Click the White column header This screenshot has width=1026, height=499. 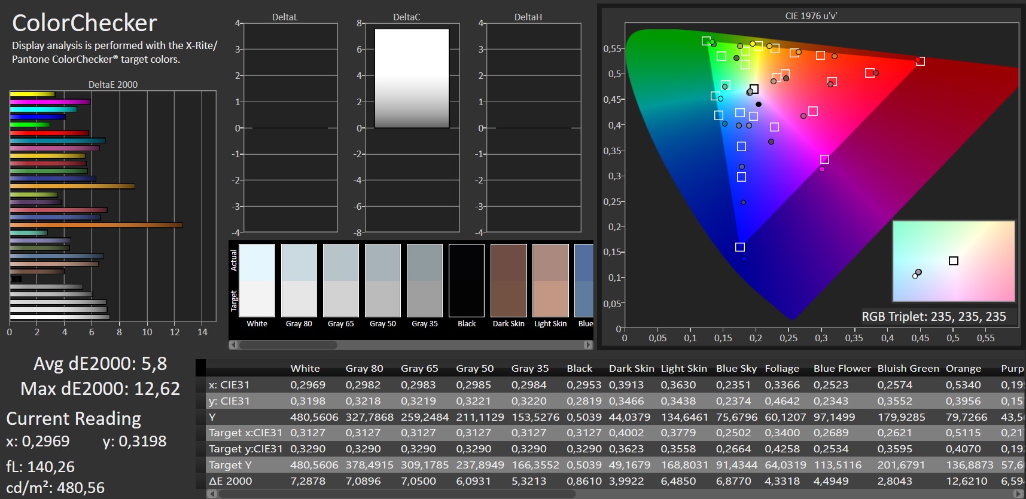[x=305, y=369]
